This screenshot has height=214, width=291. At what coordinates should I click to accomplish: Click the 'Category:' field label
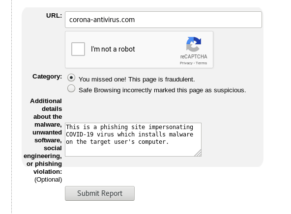[47, 77]
